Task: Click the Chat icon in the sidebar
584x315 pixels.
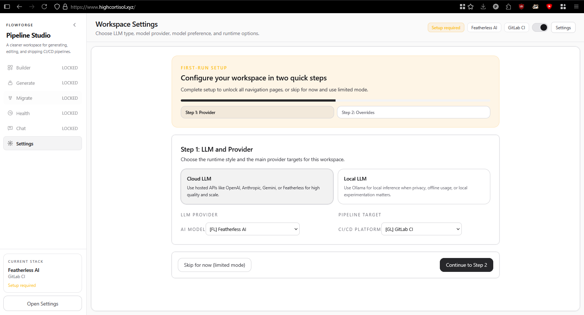Action: pos(10,128)
